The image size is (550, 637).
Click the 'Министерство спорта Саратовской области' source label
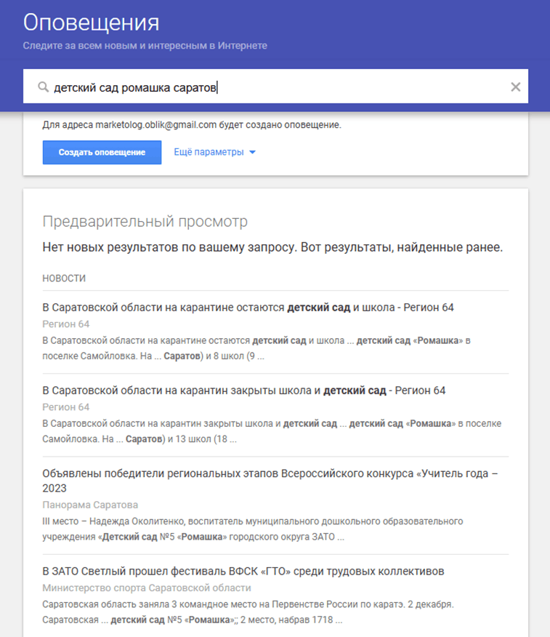(x=147, y=588)
